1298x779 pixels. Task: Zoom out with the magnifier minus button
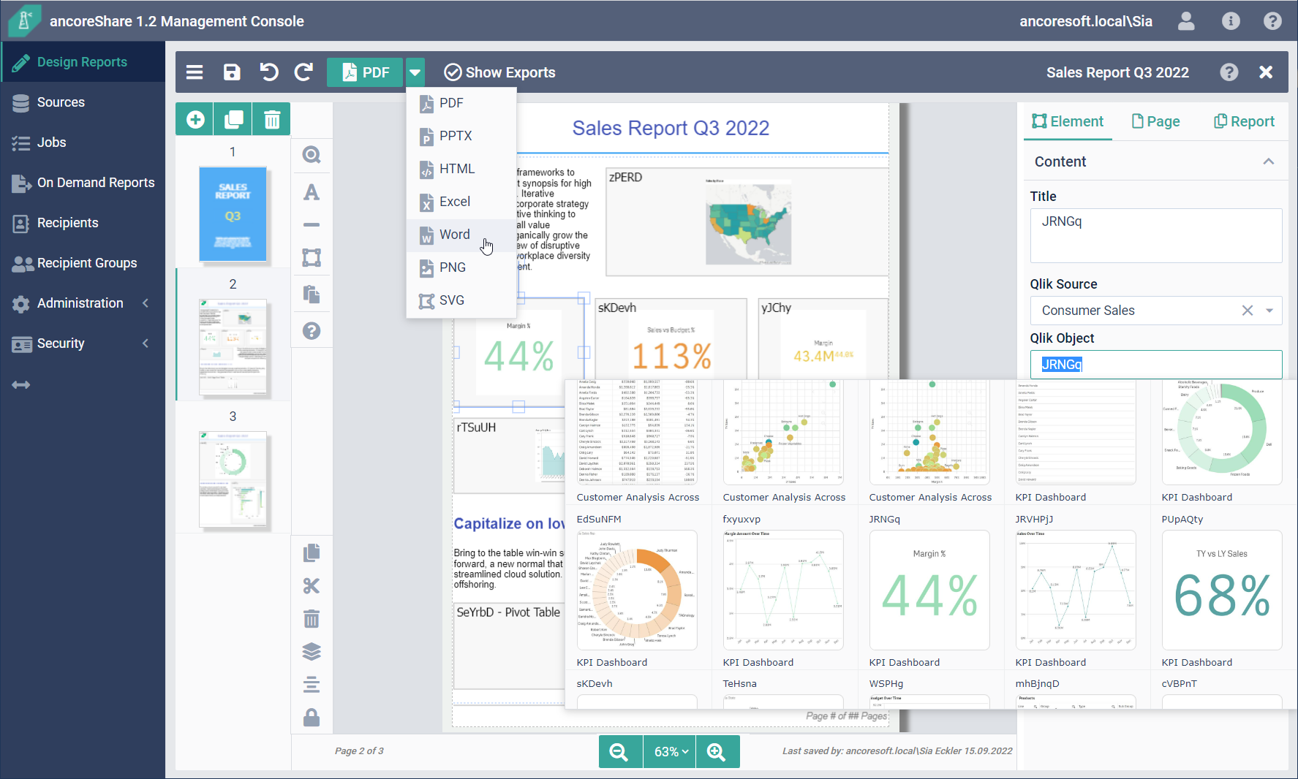tap(619, 751)
